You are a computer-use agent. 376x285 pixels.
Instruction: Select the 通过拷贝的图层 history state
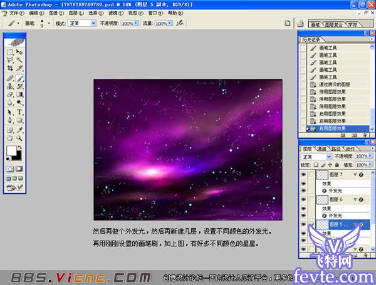[334, 84]
